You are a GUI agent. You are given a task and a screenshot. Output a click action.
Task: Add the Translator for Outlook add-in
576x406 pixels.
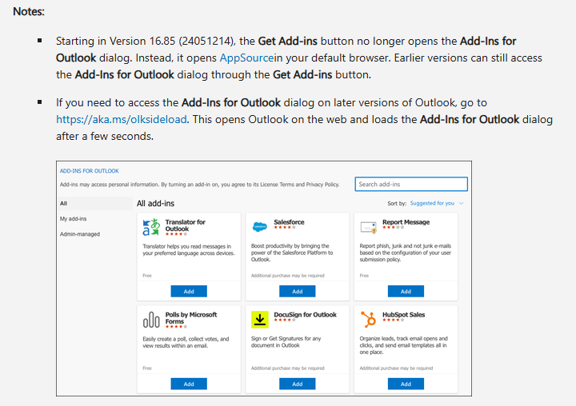click(x=189, y=291)
